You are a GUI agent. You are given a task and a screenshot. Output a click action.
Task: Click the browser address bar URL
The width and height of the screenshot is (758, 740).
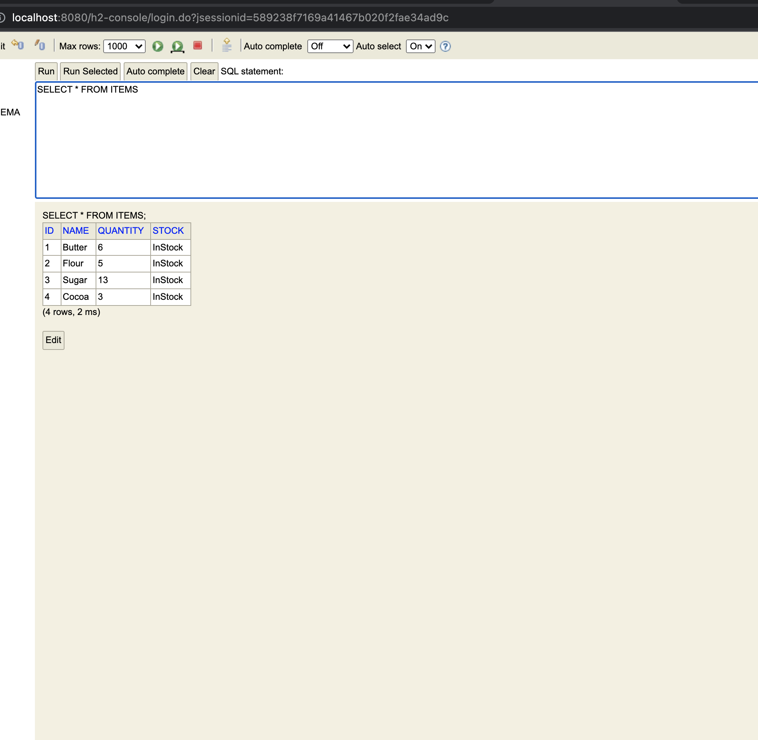tap(230, 17)
